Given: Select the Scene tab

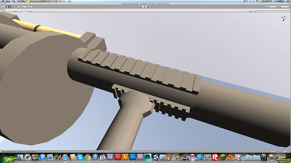Looking at the screenshot, I should click(3, 10).
